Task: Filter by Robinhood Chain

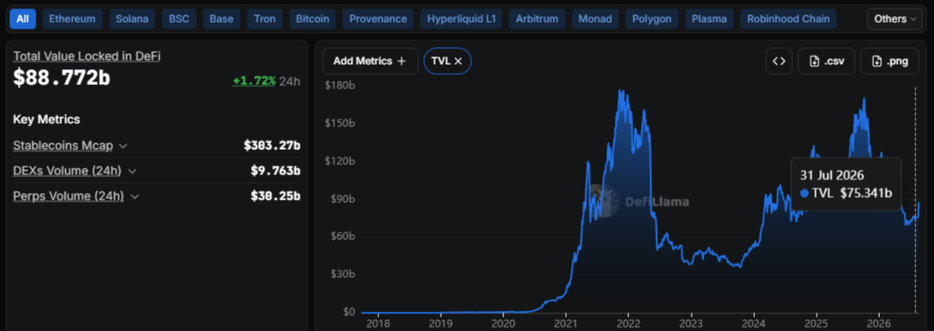Action: pyautogui.click(x=788, y=19)
